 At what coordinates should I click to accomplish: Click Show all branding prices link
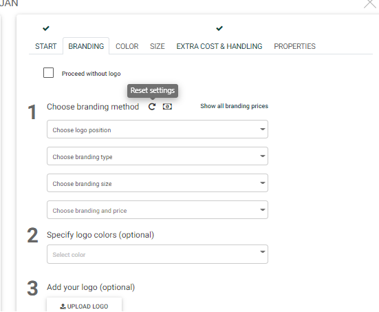(235, 106)
